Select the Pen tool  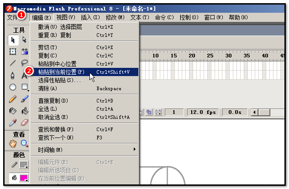pos(13,76)
